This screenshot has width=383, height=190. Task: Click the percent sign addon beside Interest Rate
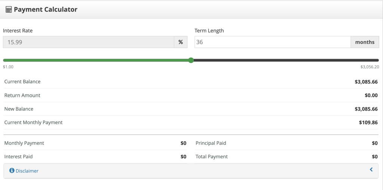pos(181,42)
